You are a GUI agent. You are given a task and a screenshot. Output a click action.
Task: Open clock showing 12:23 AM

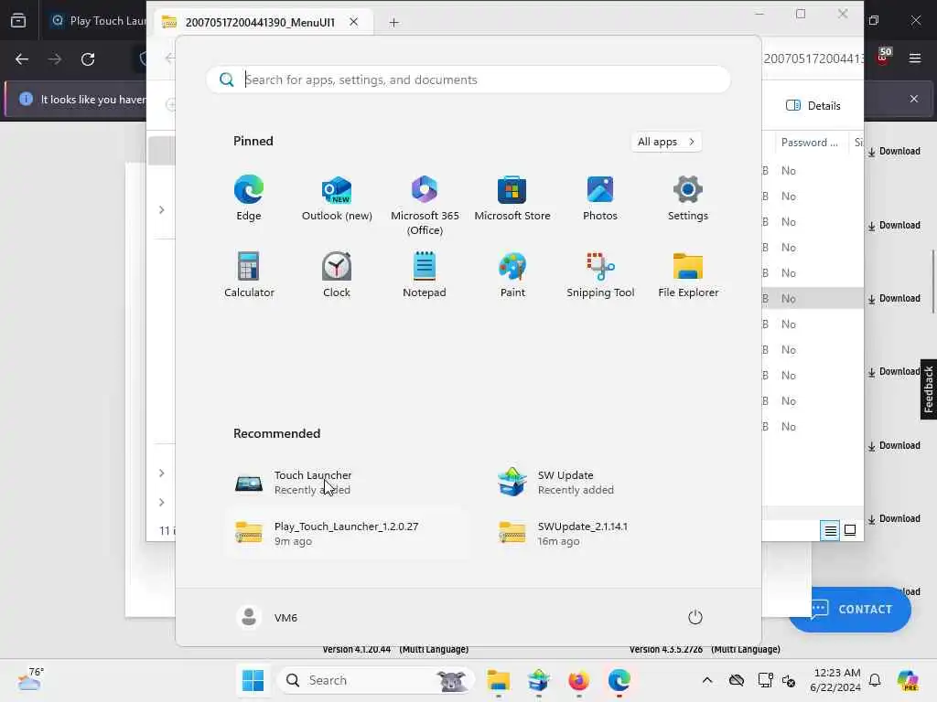tap(835, 680)
